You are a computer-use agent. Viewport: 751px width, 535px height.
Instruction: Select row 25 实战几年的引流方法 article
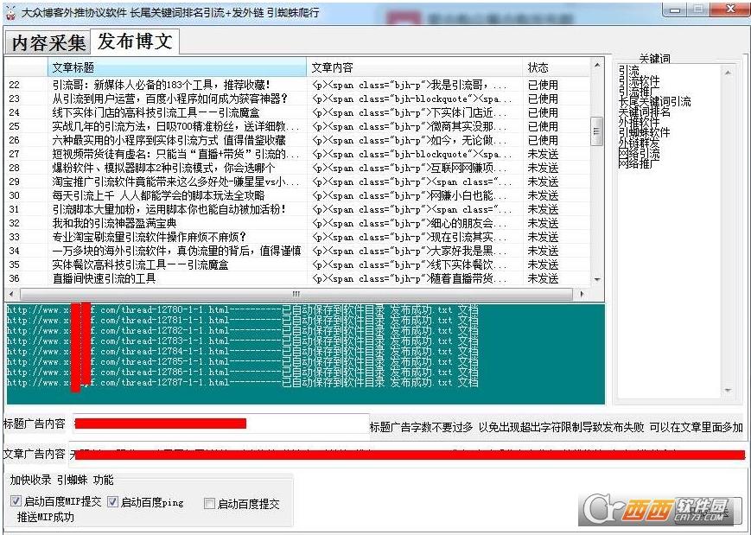click(297, 126)
